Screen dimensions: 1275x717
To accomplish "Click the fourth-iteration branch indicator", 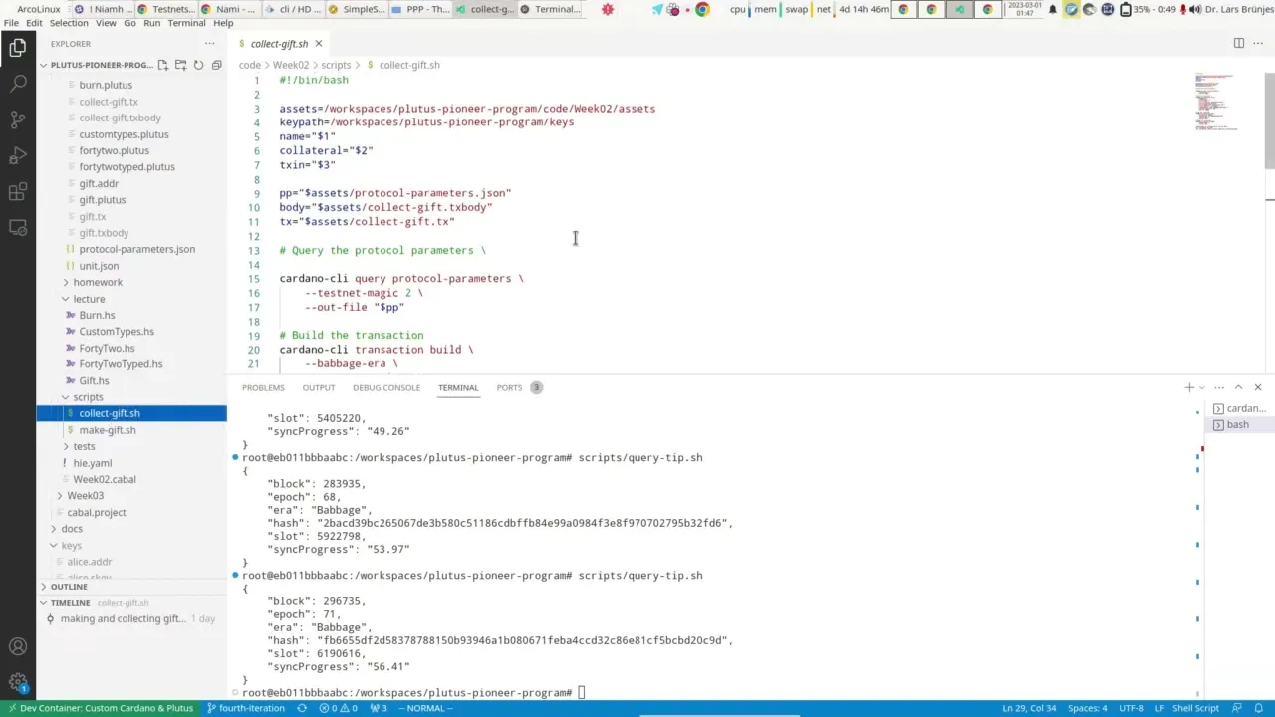I will click(x=246, y=708).
